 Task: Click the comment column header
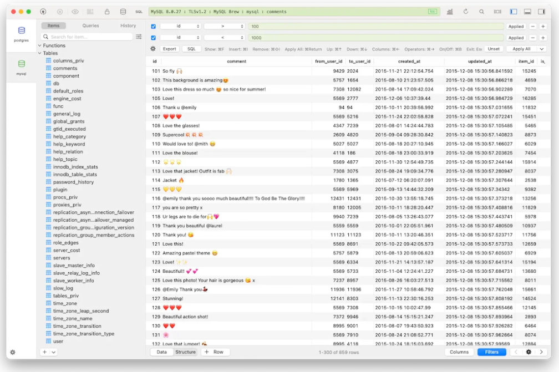point(236,62)
